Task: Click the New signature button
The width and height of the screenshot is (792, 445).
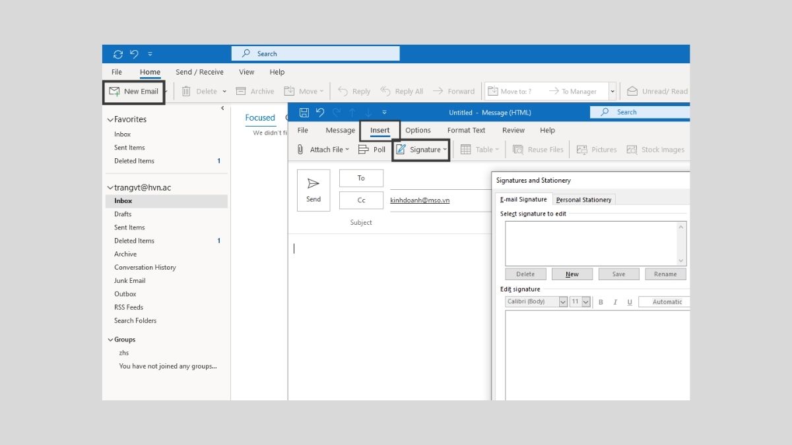Action: [572, 274]
